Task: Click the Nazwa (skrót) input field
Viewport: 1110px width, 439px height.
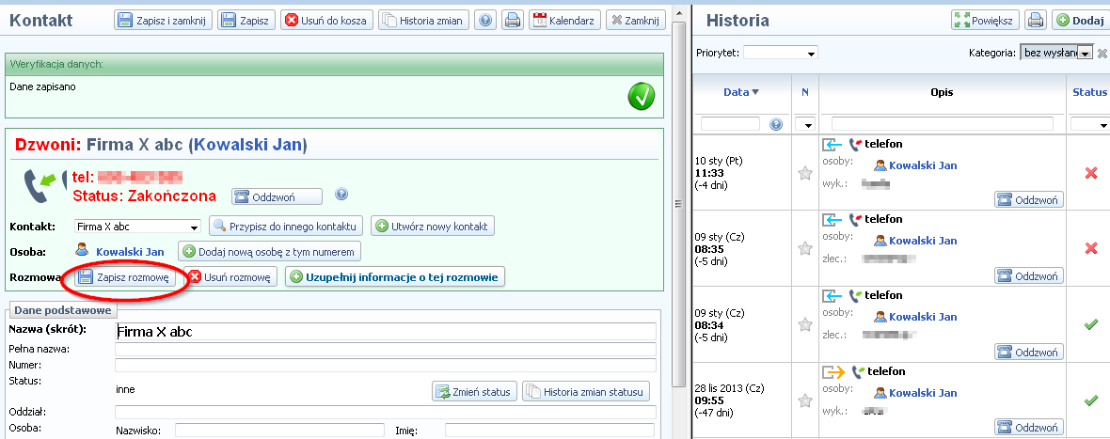Action: (x=385, y=331)
